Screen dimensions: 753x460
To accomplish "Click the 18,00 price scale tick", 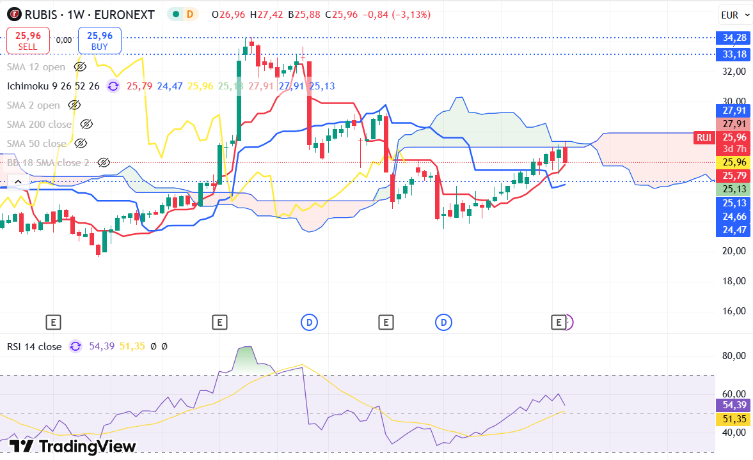I will point(734,281).
